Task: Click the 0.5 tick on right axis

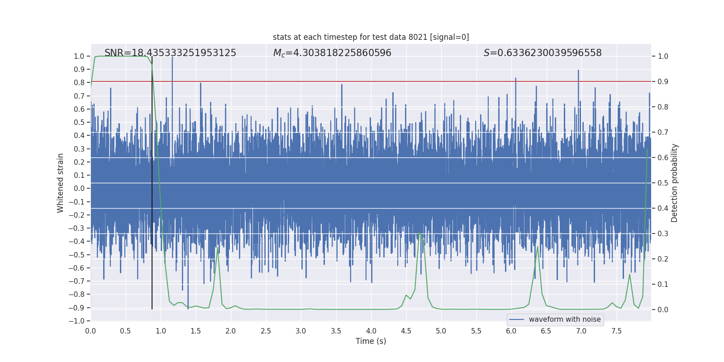Action: click(x=663, y=183)
